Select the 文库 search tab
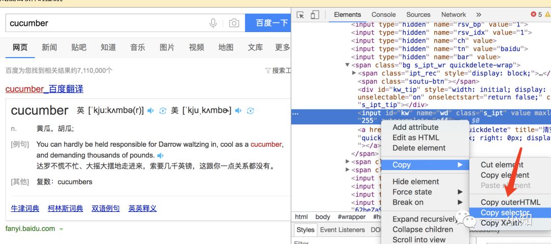Screen dimensions: 551x244 [x=255, y=47]
